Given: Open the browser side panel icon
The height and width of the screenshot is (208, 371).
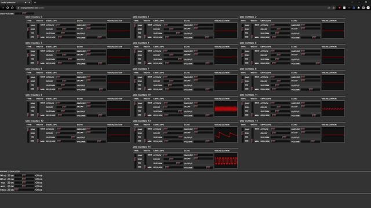Looking at the screenshot, I should tap(363, 8).
